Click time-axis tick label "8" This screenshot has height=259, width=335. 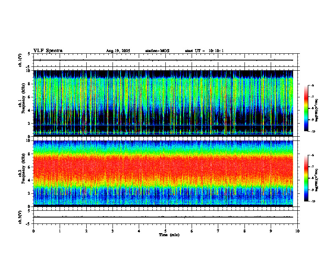(x=244, y=231)
